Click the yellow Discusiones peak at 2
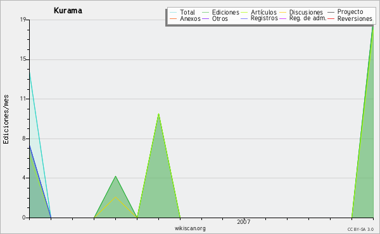Screen dimensions: 380x234 (x=116, y=197)
